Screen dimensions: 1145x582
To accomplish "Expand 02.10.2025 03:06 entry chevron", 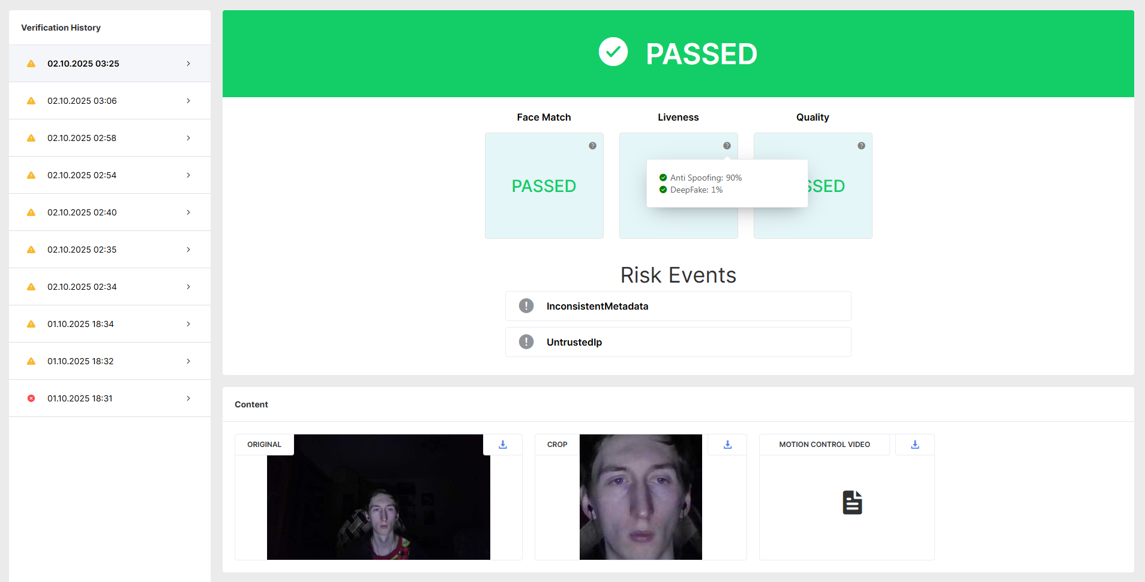I will click(x=188, y=101).
